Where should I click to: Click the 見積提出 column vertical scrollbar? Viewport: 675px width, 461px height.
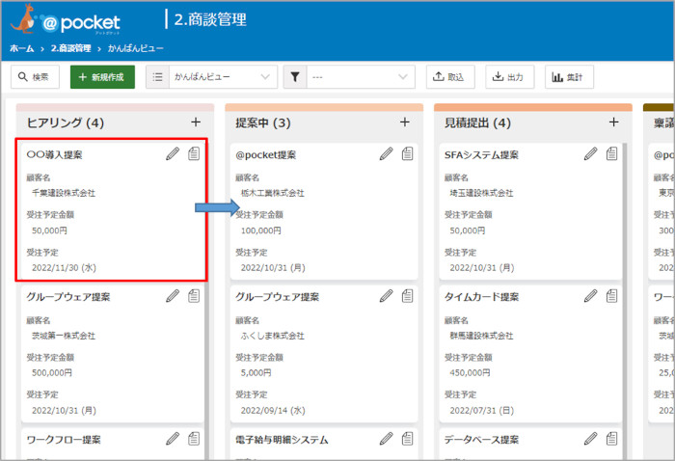pyautogui.click(x=625, y=301)
